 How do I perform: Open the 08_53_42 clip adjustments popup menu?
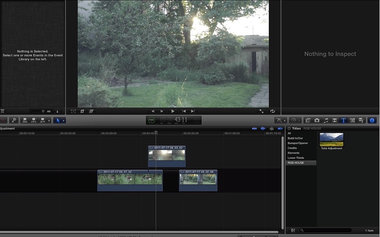151,148
